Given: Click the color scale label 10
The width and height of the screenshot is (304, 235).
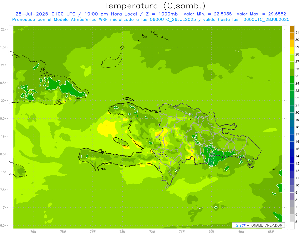Looking at the screenshot, I should [297, 185].
